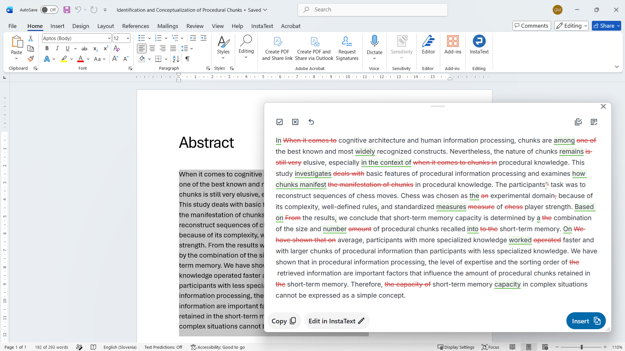This screenshot has height=351, width=625.
Task: Open the font size dropdown
Action: [x=128, y=38]
